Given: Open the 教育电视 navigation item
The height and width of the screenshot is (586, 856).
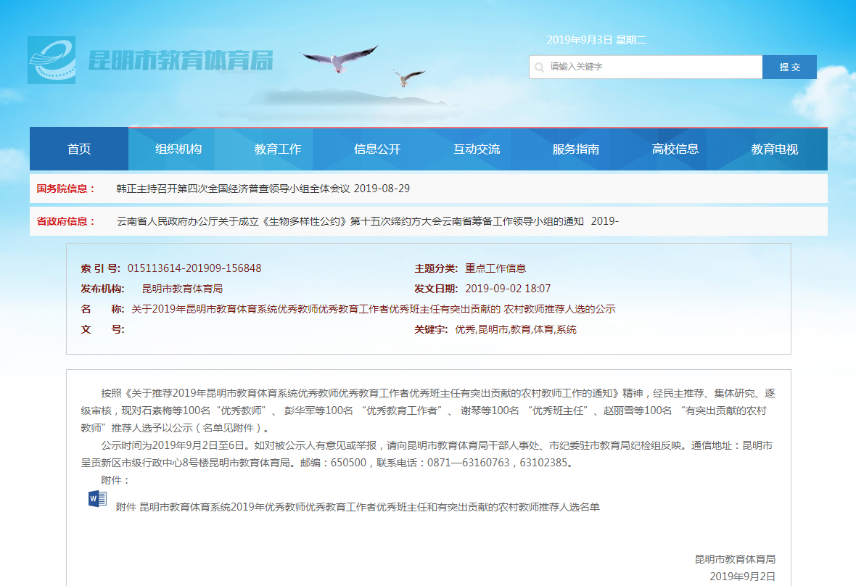Looking at the screenshot, I should coord(775,149).
